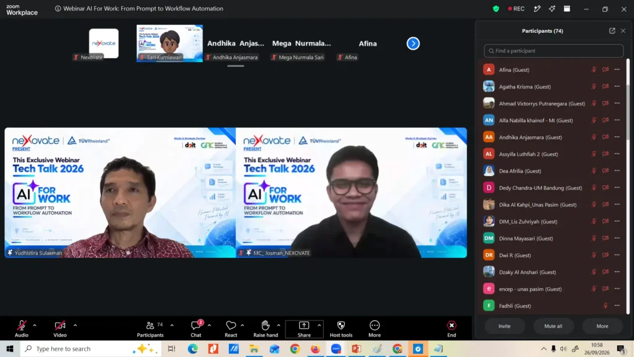634x357 pixels.
Task: Expand the Audio options arrow
Action: coord(35,325)
